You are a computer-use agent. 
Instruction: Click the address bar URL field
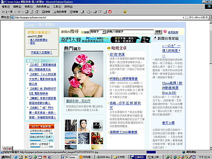(x=96, y=17)
